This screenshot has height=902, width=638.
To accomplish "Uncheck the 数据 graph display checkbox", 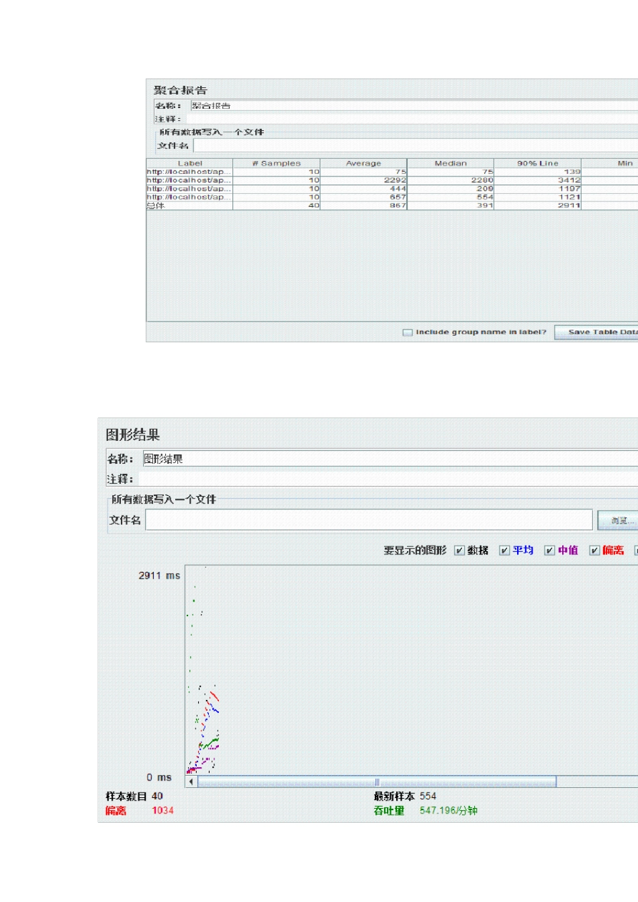I will pos(459,550).
